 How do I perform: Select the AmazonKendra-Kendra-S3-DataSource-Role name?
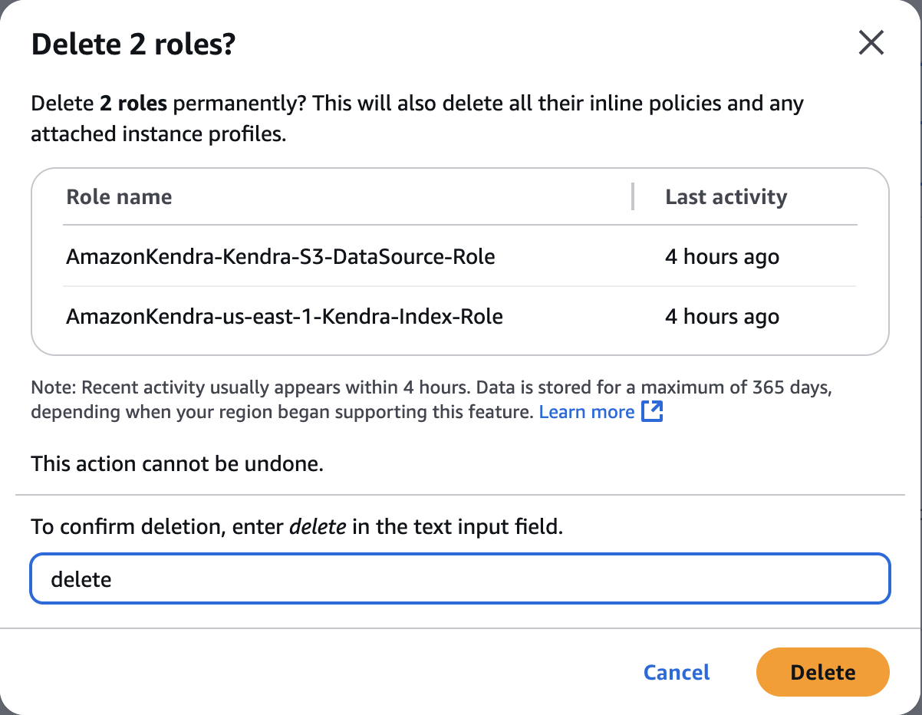281,256
